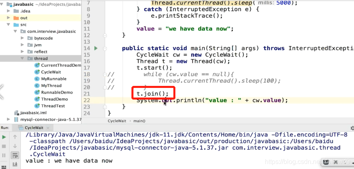Click line number 22 in the gutter
This screenshot has width=354, height=169.
click(87, 100)
